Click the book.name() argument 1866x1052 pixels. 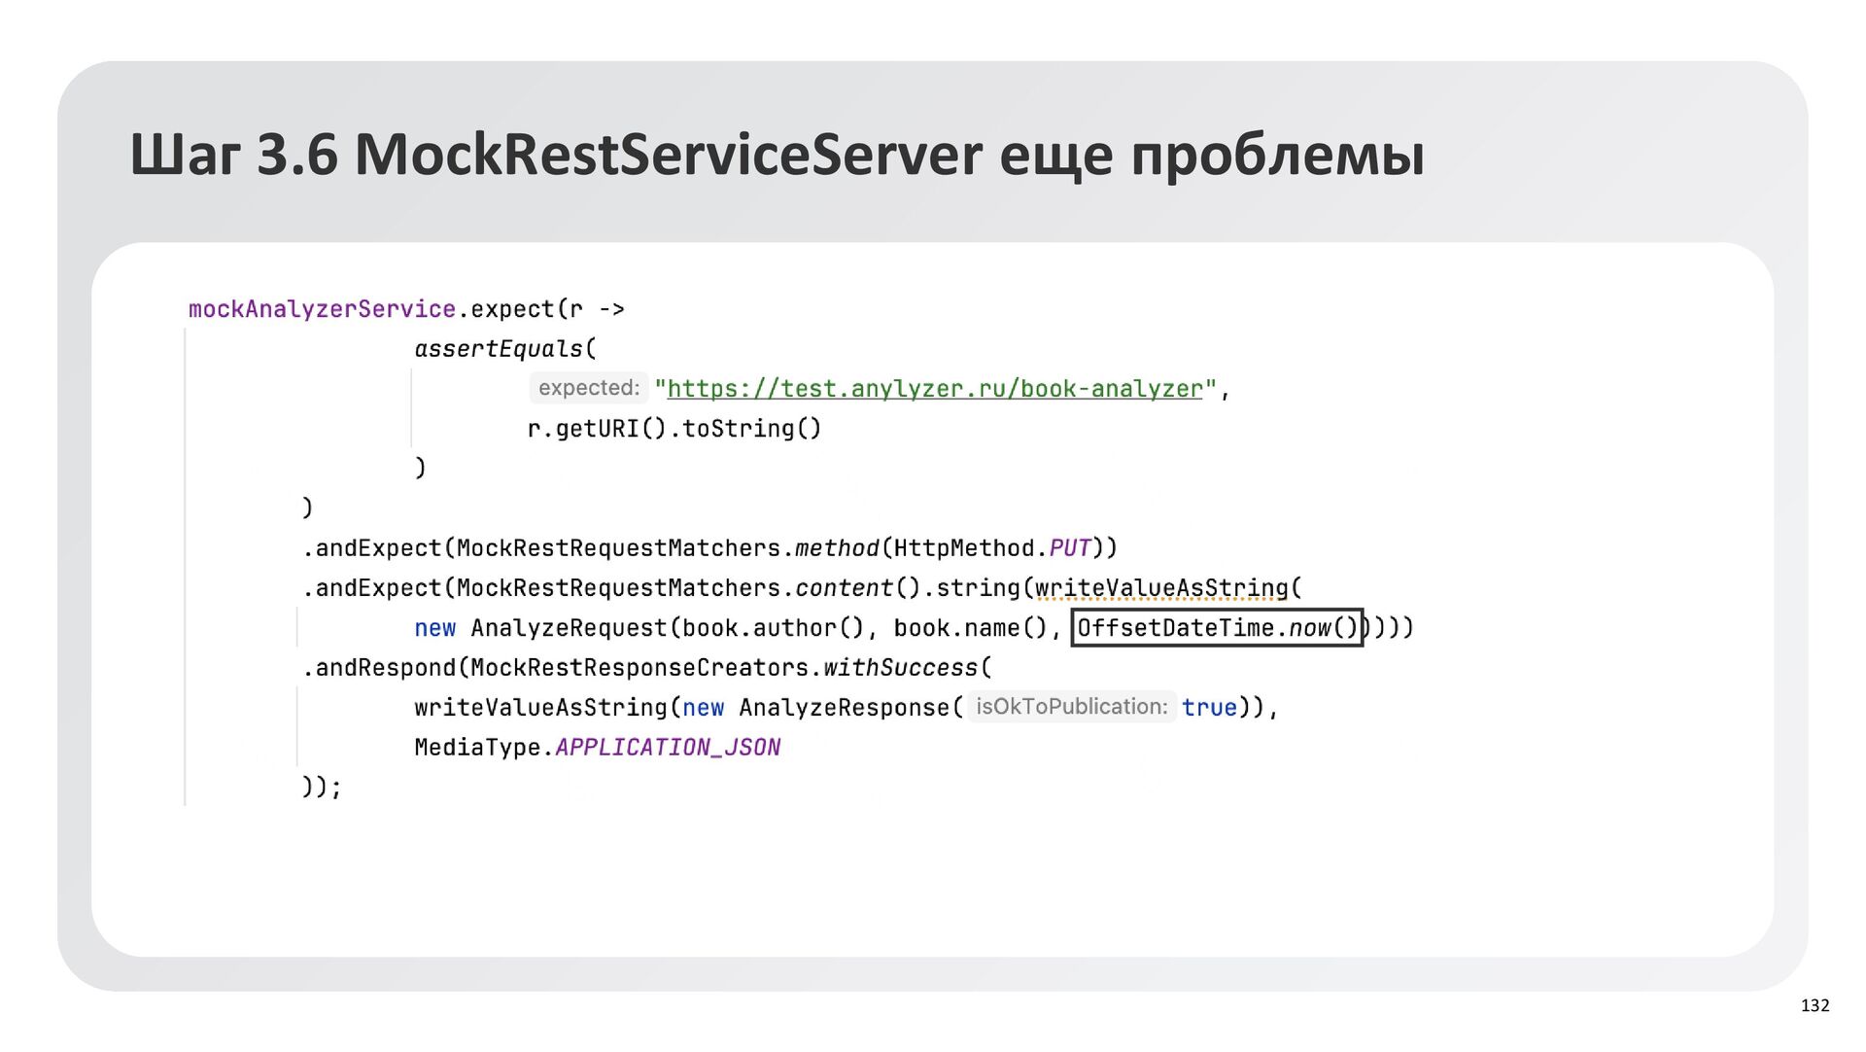click(x=970, y=628)
